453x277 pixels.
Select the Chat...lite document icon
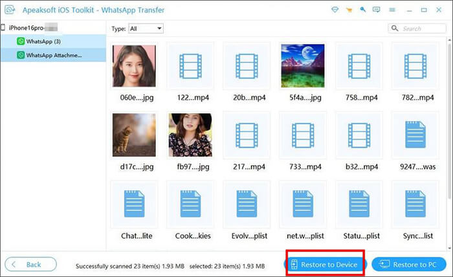click(x=135, y=204)
